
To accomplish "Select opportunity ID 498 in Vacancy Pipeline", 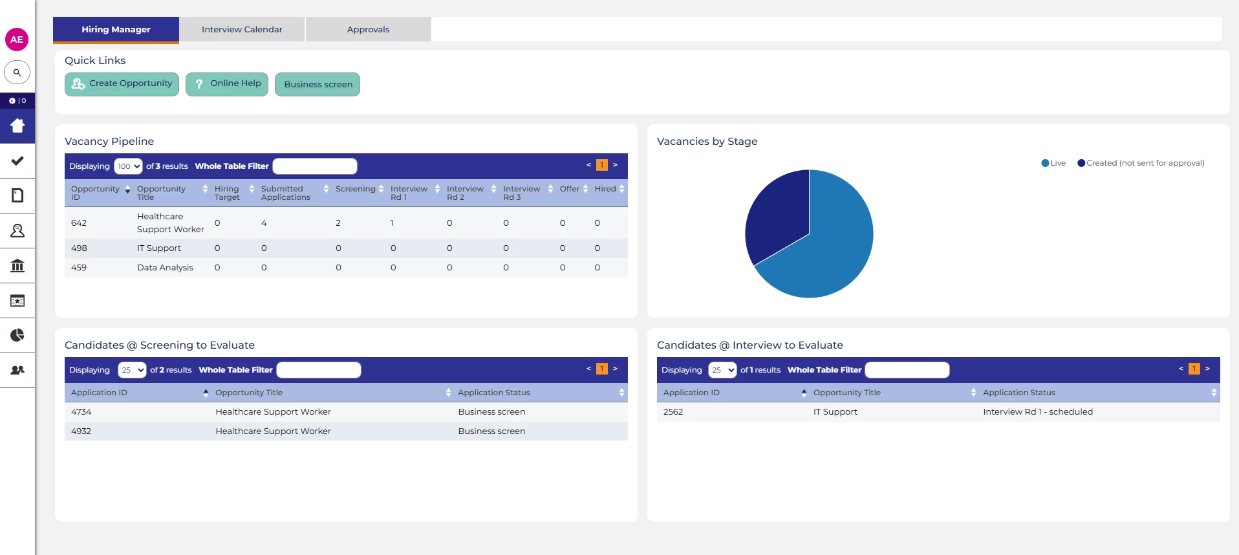I will click(79, 248).
